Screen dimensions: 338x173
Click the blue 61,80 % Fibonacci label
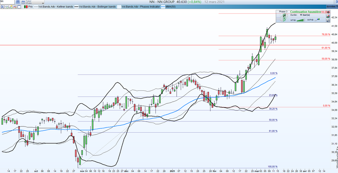273,131
